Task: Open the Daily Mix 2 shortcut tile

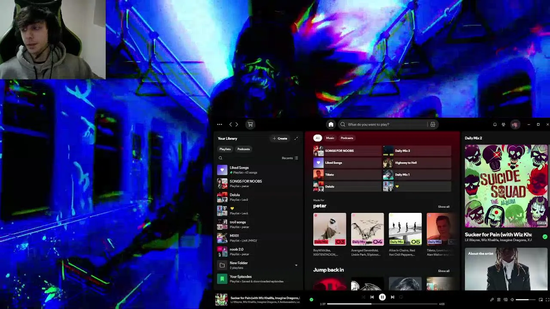Action: 417,151
